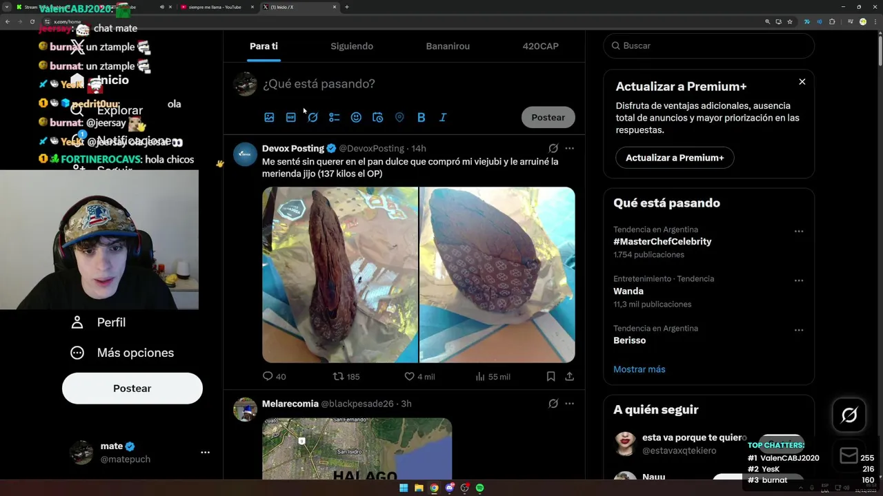Open left bread photo in Devox tweet

340,275
